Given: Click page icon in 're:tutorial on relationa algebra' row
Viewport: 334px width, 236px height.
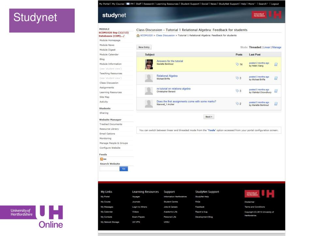Looking at the screenshot, I should tap(276, 91).
